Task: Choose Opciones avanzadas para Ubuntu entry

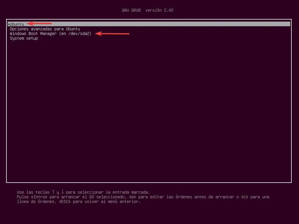Action: click(x=45, y=29)
